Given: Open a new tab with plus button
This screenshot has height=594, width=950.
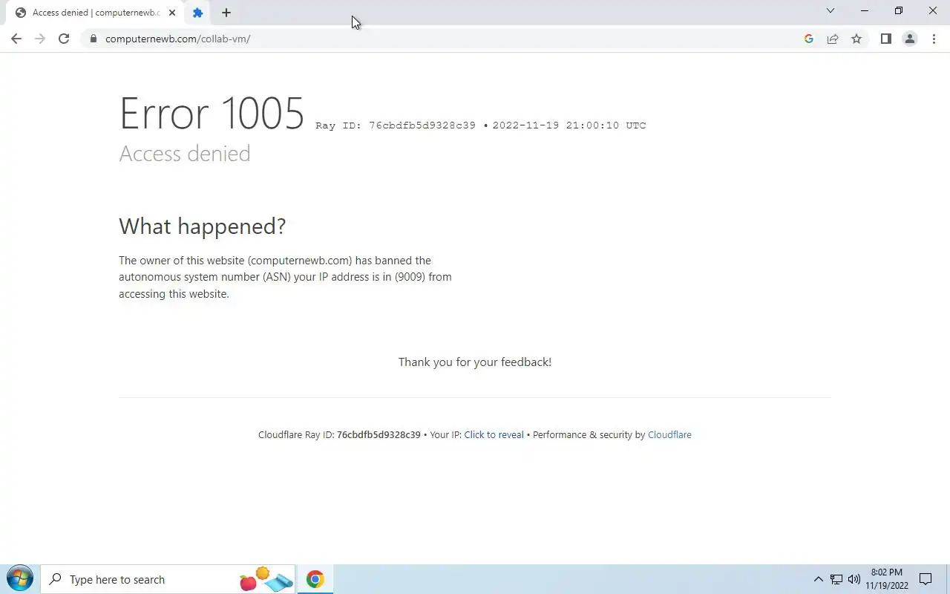Looking at the screenshot, I should tap(226, 13).
